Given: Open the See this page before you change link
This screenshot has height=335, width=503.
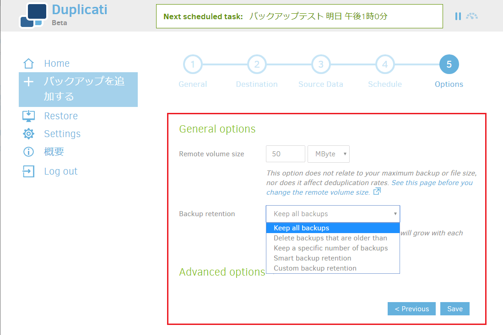Looking at the screenshot, I should tap(369, 187).
